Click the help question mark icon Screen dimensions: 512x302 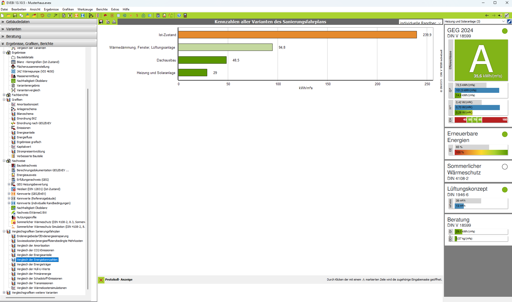179,15
